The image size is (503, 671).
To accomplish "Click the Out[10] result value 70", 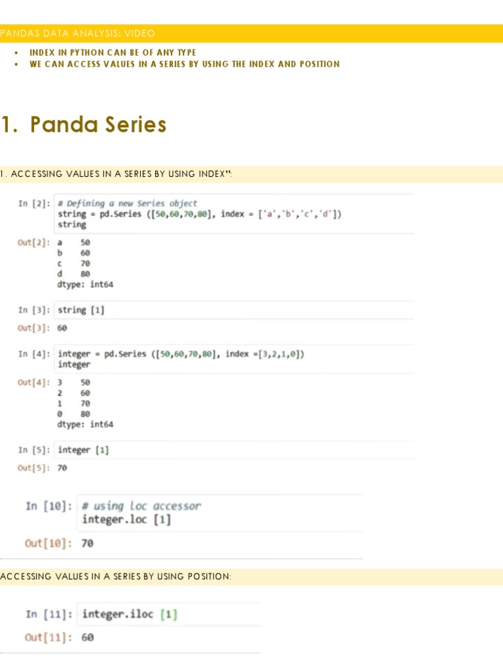I will click(x=87, y=543).
